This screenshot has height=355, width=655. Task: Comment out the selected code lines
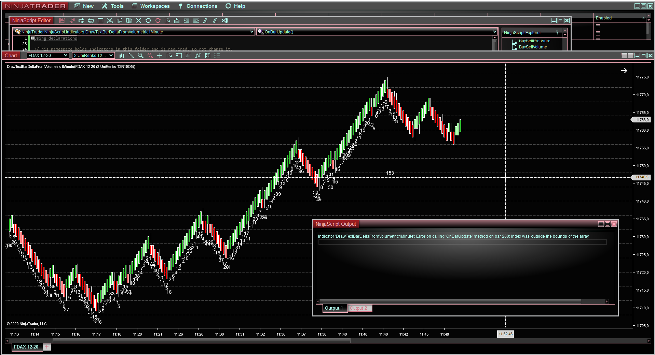[206, 20]
